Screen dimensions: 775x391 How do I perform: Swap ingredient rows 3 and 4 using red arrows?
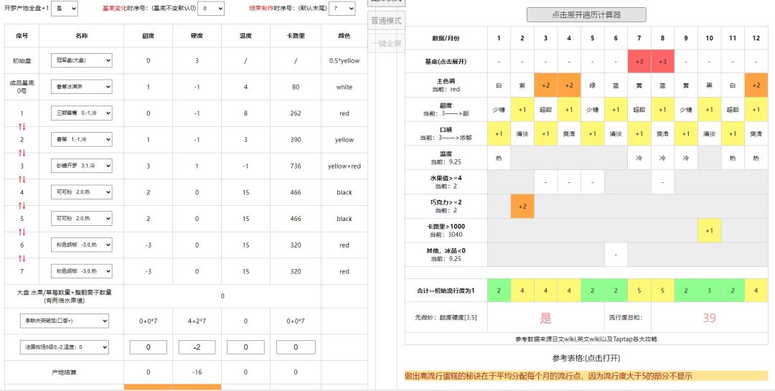pos(22,179)
